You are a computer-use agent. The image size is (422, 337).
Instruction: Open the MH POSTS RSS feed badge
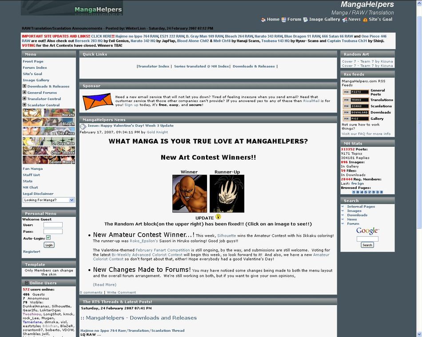[x=355, y=92]
